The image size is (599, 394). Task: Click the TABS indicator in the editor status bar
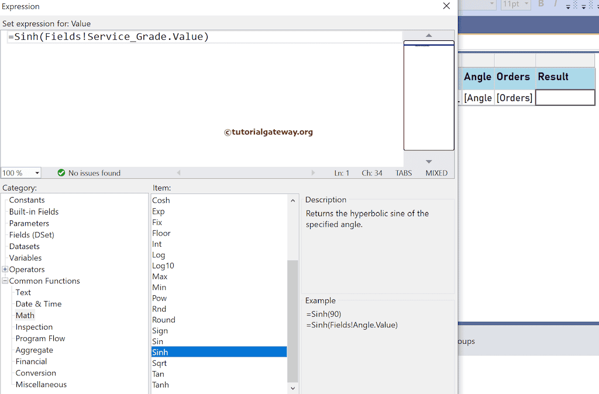[x=403, y=173]
